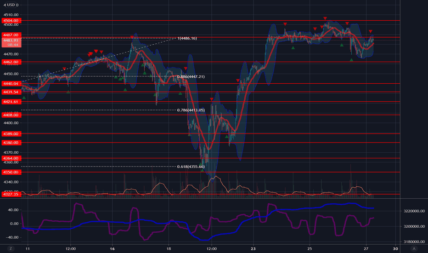Click the 3180000.00 indicator scale value
The height and width of the screenshot is (253, 428).
point(414,242)
